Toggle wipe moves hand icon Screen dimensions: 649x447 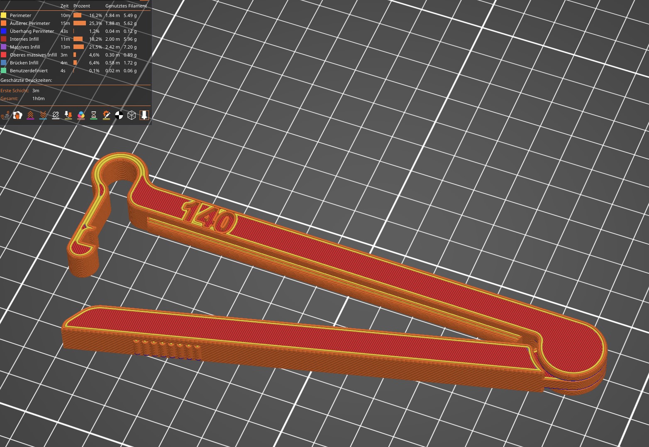click(x=17, y=115)
